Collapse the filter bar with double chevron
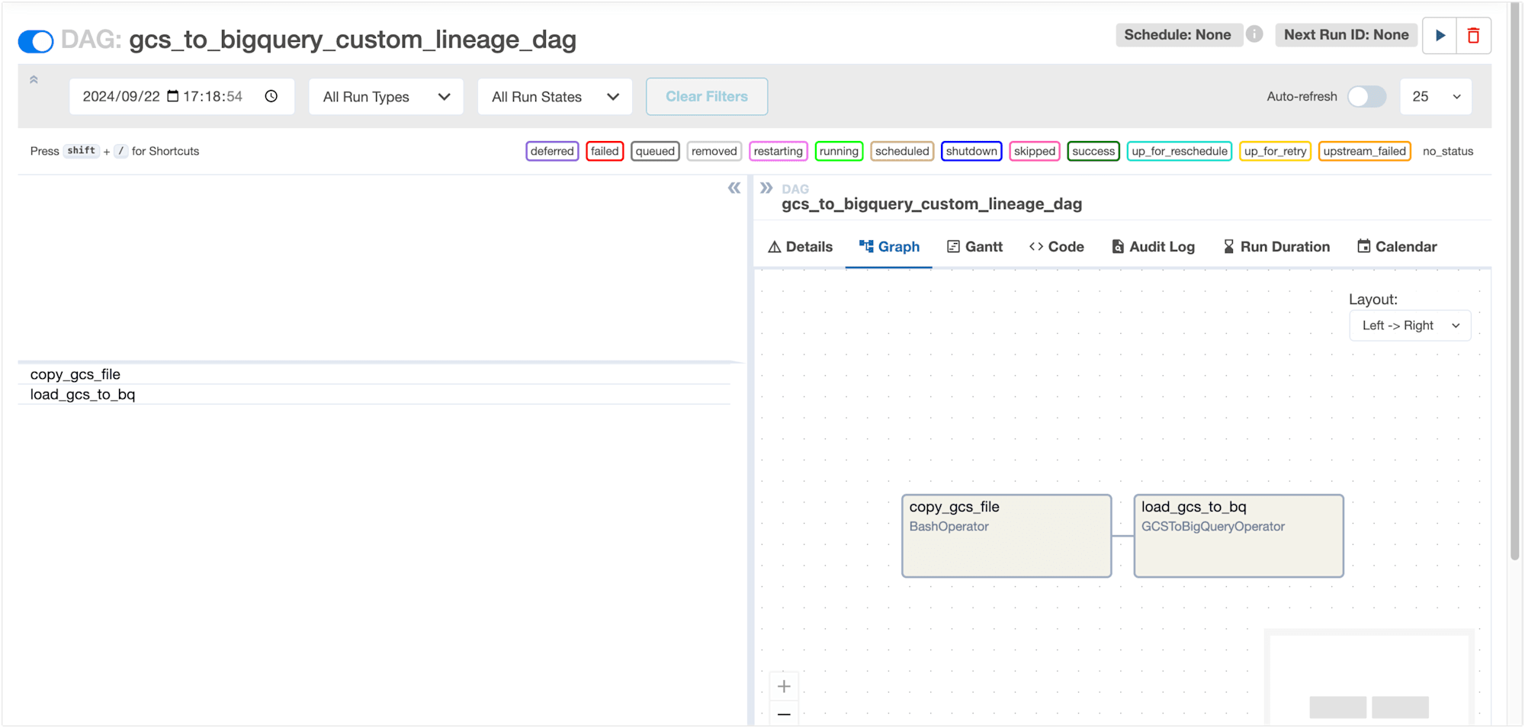The height and width of the screenshot is (728, 1525). click(x=34, y=80)
